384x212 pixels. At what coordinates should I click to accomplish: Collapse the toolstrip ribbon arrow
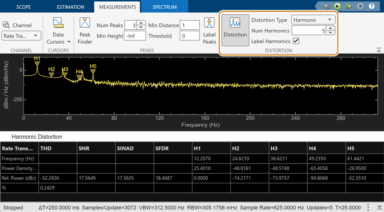coord(379,49)
